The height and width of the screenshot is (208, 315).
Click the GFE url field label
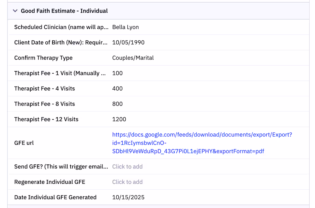coord(24,143)
